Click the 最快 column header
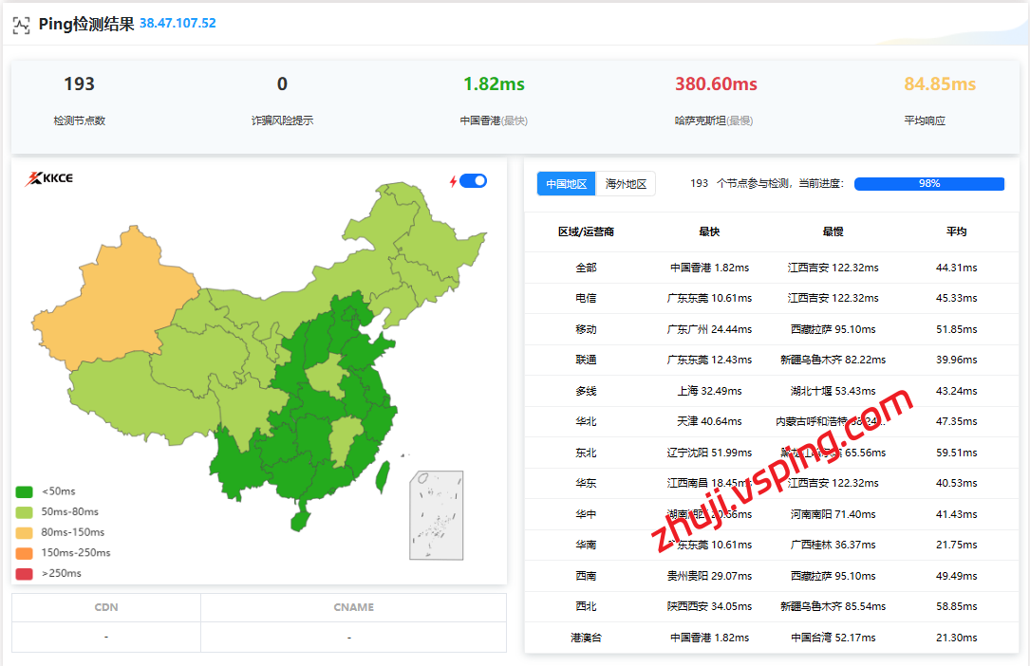Image resolution: width=1030 pixels, height=666 pixels. 709,231
